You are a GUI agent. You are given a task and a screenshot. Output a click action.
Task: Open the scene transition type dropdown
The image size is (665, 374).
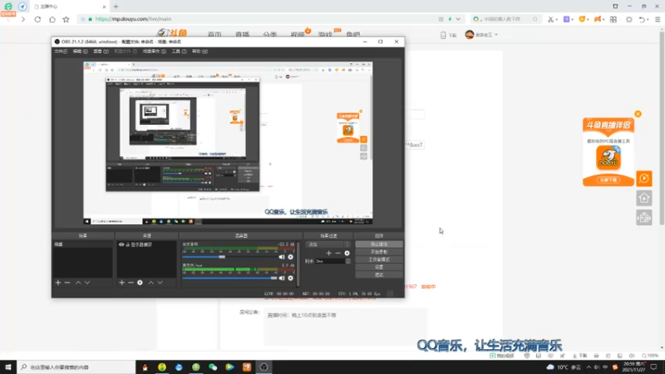[328, 244]
